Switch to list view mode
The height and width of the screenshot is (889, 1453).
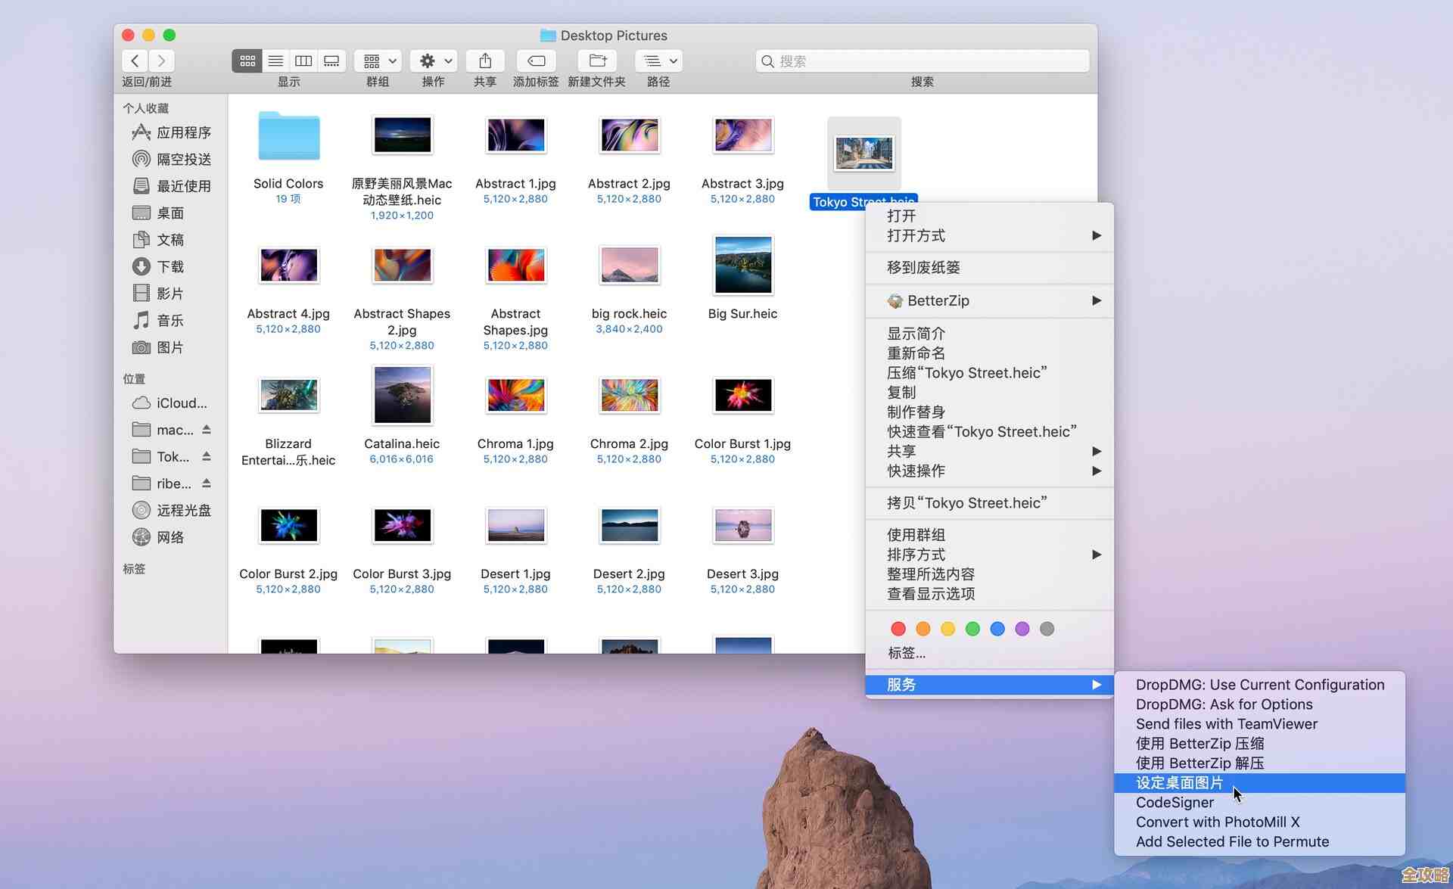click(x=275, y=61)
